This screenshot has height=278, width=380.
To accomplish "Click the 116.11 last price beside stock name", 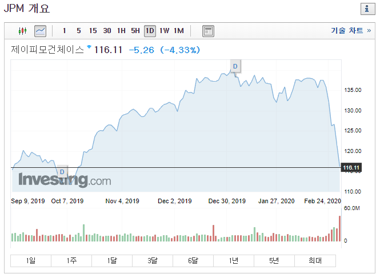I will 108,50.
